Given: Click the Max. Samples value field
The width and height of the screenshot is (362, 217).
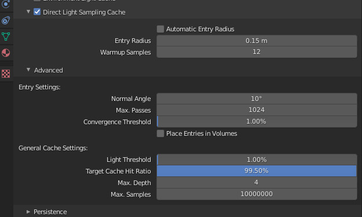Looking at the screenshot, I should (x=257, y=194).
